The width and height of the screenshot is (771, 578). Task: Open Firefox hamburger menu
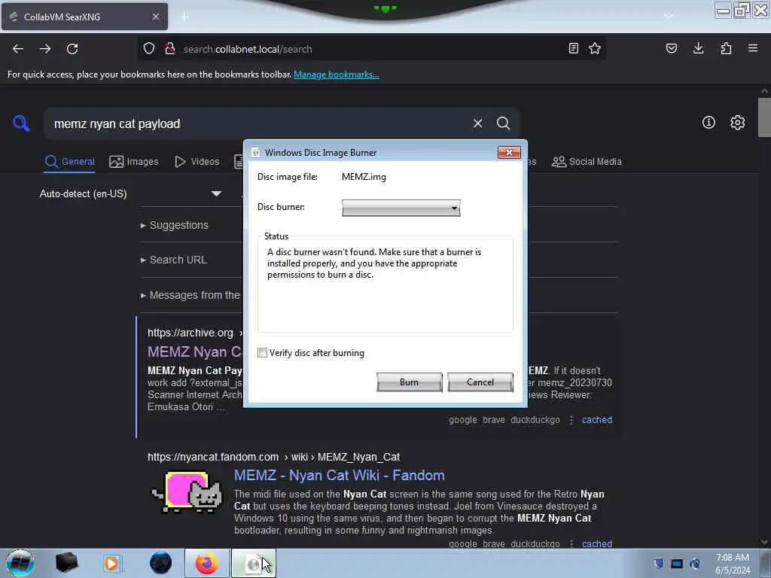coord(753,48)
